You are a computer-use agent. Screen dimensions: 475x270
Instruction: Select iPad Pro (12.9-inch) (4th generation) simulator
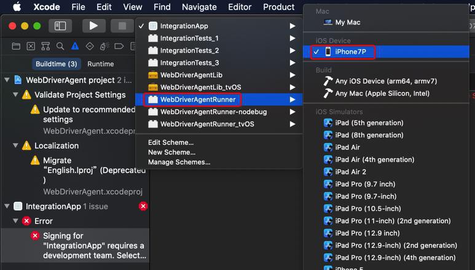click(387, 258)
